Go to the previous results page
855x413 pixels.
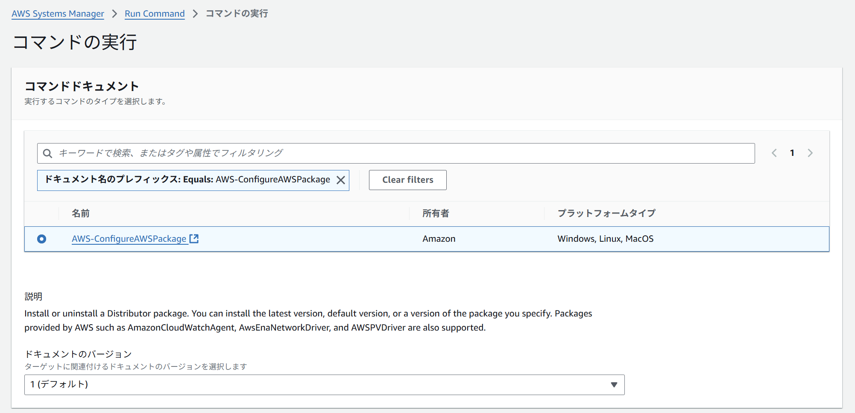point(774,153)
